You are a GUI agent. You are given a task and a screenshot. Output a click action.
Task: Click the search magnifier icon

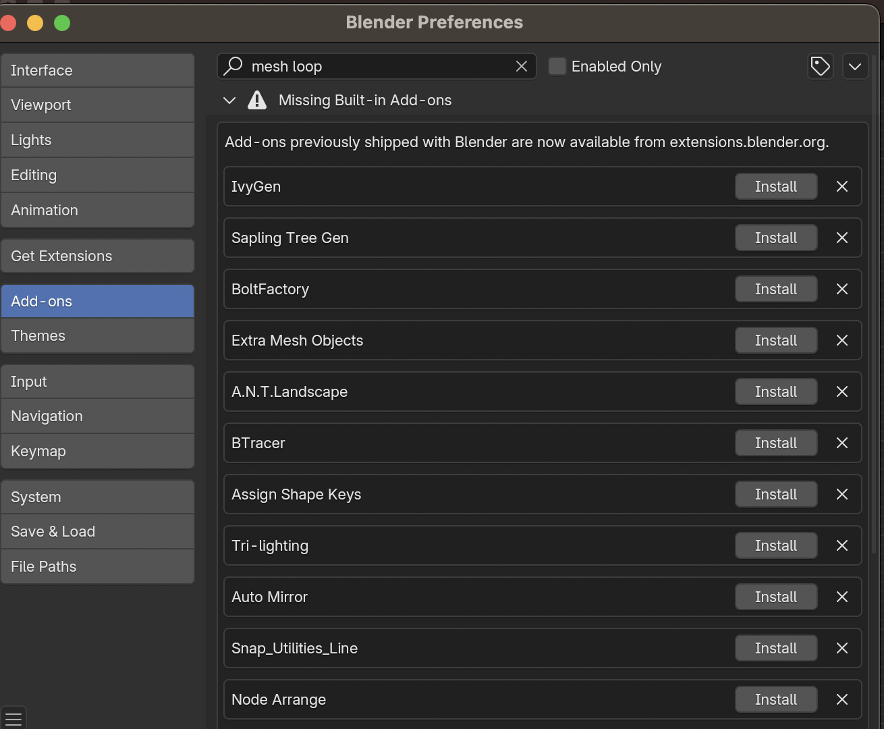pos(233,65)
